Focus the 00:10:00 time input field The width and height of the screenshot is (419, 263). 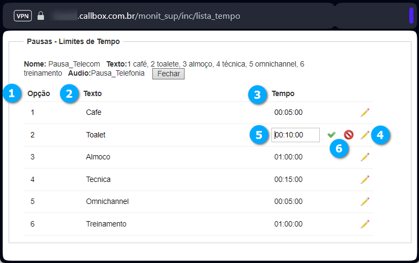[x=296, y=135]
